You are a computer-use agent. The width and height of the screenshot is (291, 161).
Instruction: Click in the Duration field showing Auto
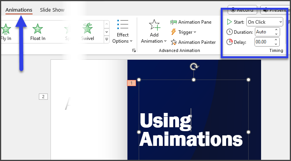click(x=264, y=32)
